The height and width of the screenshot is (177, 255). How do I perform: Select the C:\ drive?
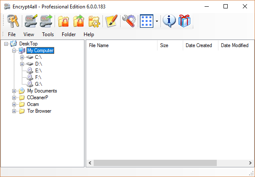[38, 57]
